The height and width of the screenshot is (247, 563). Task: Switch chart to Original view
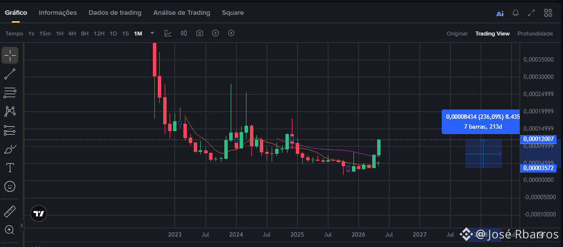[457, 34]
